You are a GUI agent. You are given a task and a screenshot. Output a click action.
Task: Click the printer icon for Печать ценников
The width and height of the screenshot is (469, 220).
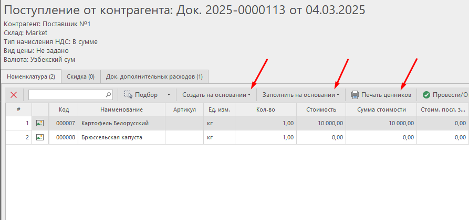[355, 95]
